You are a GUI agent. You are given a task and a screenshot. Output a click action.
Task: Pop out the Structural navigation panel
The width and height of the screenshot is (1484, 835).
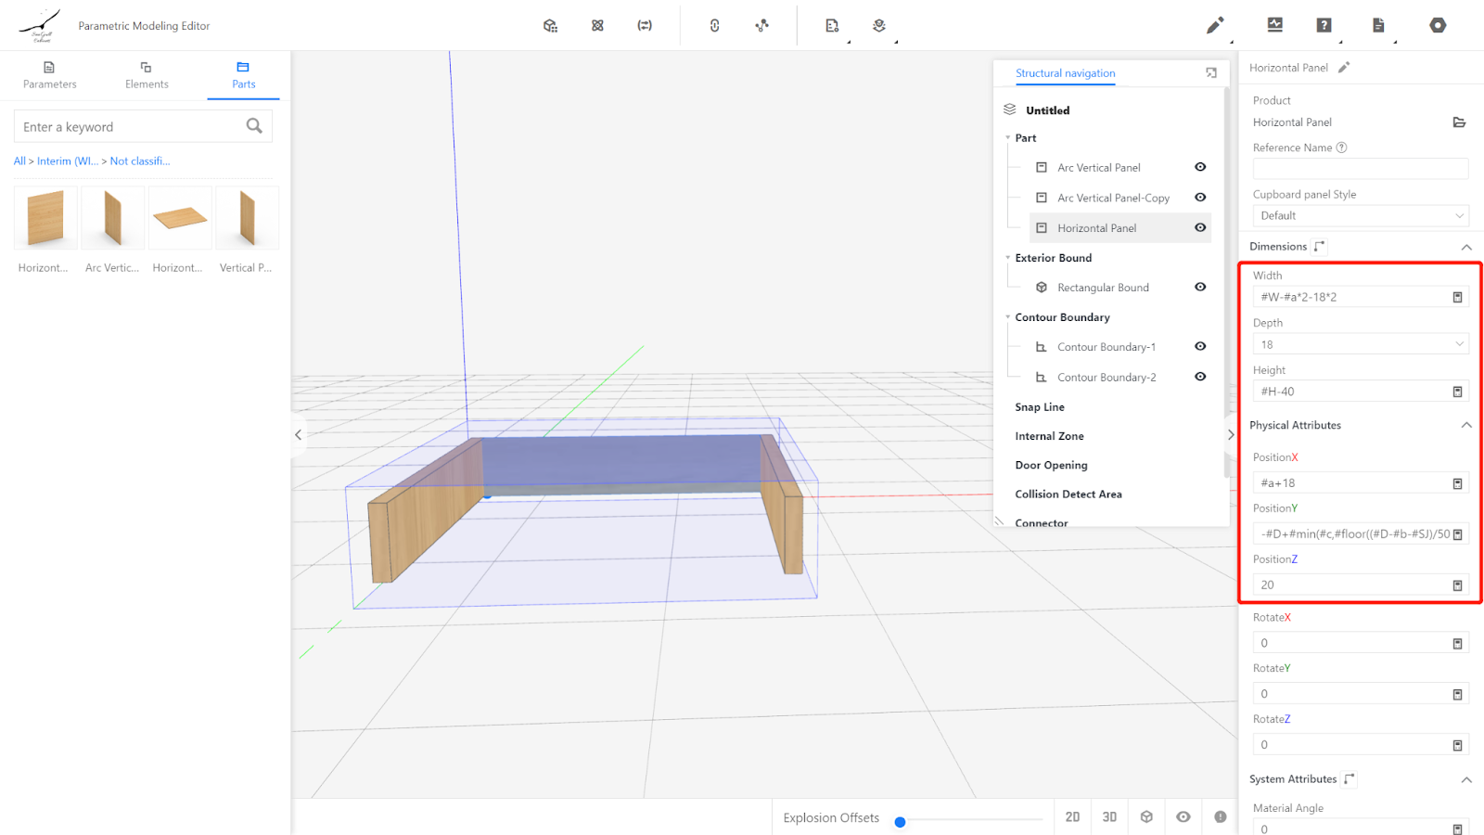click(x=1210, y=73)
